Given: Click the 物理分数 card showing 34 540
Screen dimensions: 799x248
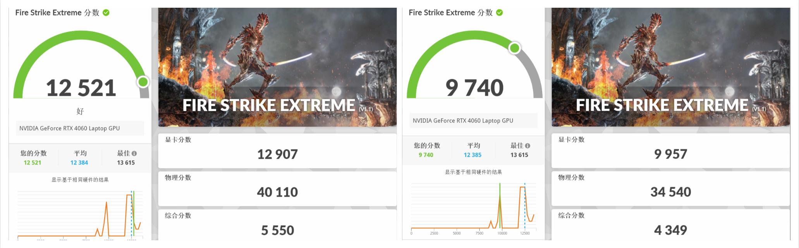Looking at the screenshot, I should [x=670, y=189].
